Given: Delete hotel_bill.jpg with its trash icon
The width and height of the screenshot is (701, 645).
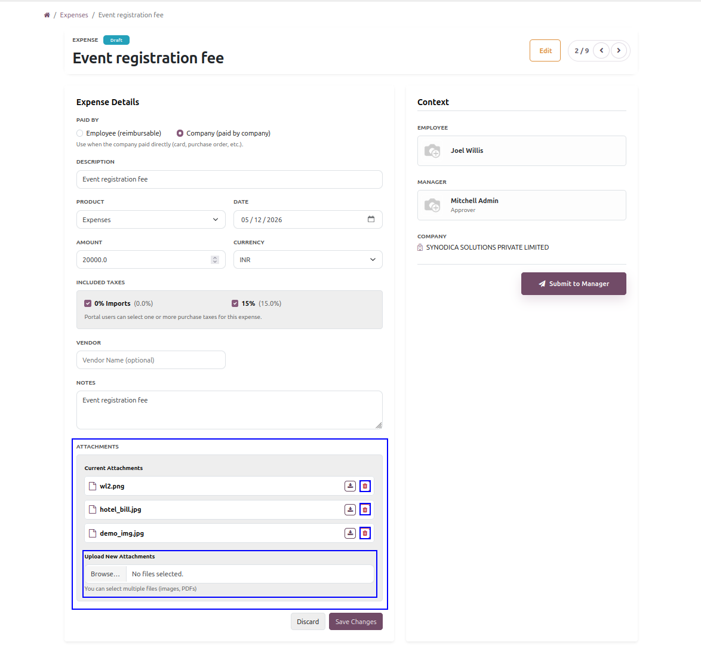Looking at the screenshot, I should 365,509.
